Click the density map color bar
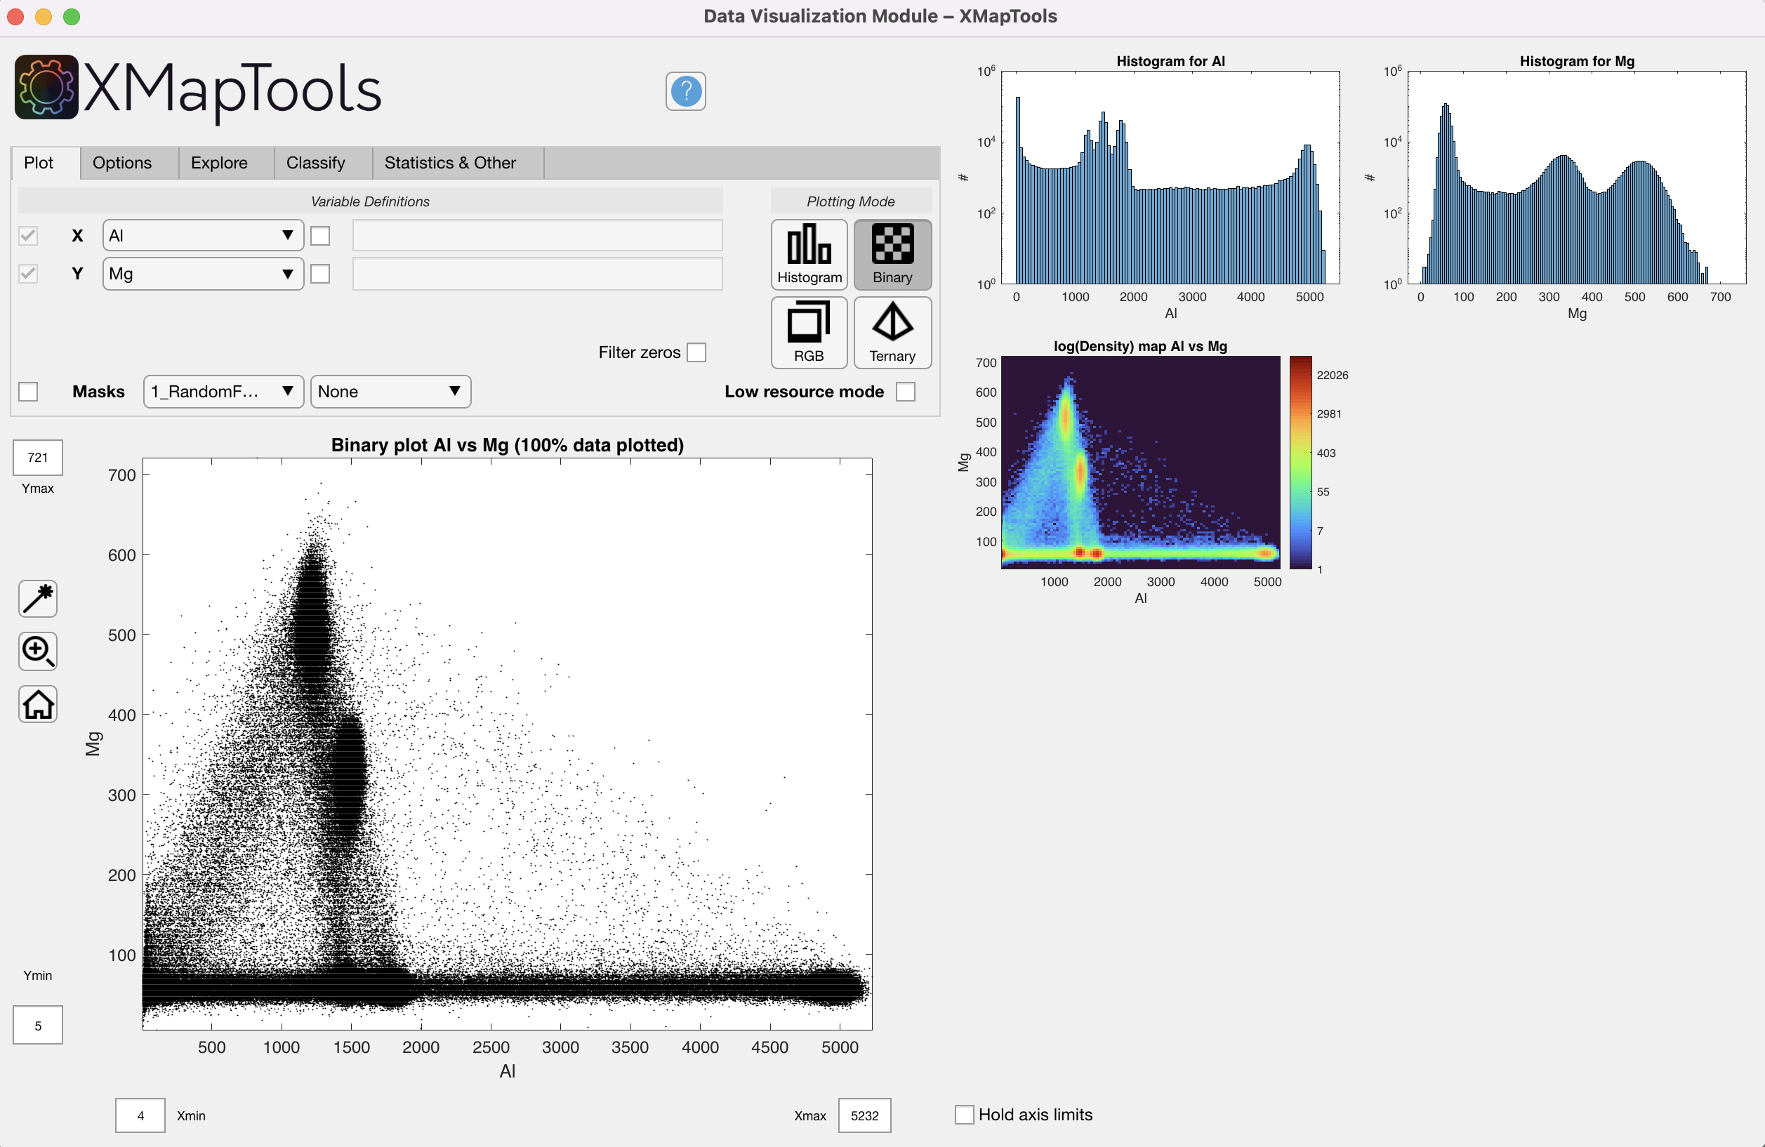Image resolution: width=1765 pixels, height=1147 pixels. click(1300, 463)
